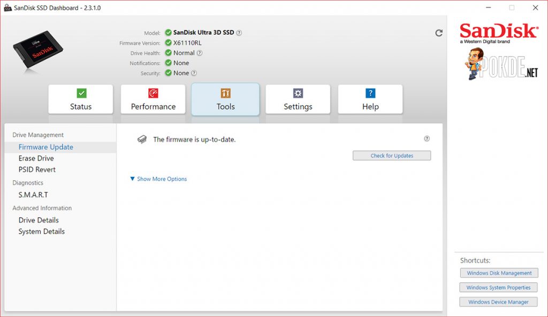Click the refresh icon near the drive info
Image resolution: width=548 pixels, height=317 pixels.
(439, 33)
